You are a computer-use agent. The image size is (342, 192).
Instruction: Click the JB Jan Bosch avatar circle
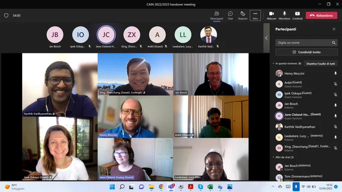(x=55, y=35)
